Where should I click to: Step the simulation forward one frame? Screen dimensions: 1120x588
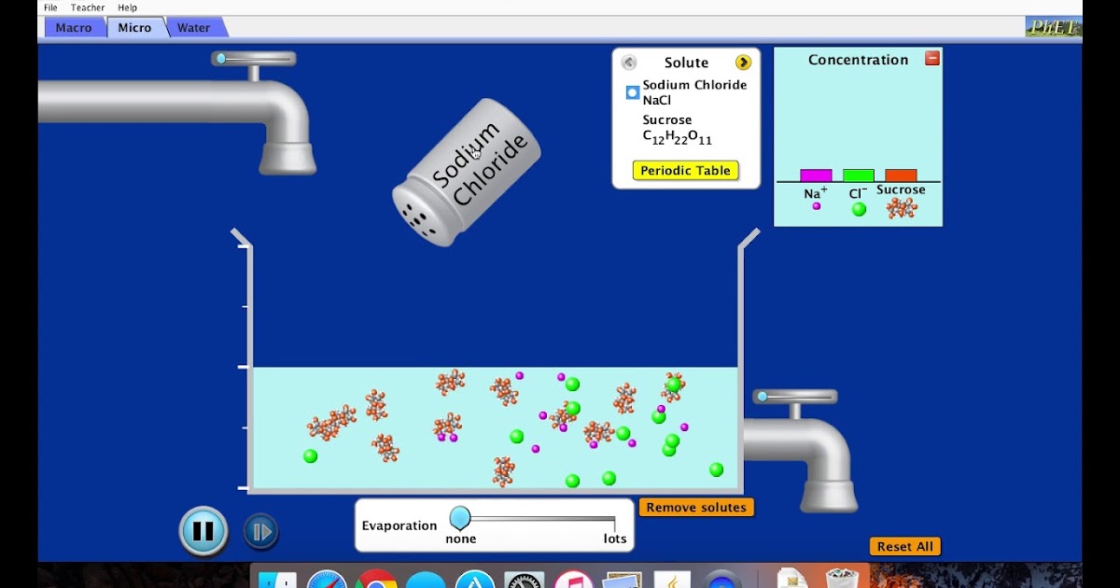(261, 532)
